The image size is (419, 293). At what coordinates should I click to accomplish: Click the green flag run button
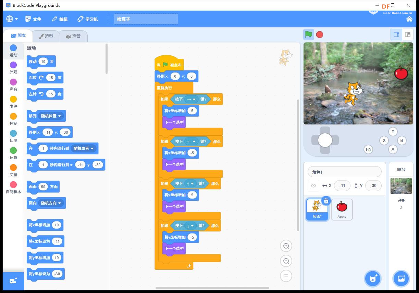(x=309, y=35)
